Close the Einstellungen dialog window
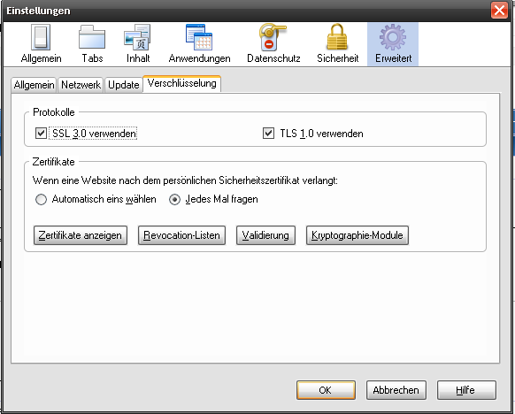515x414 pixels. tap(499, 11)
